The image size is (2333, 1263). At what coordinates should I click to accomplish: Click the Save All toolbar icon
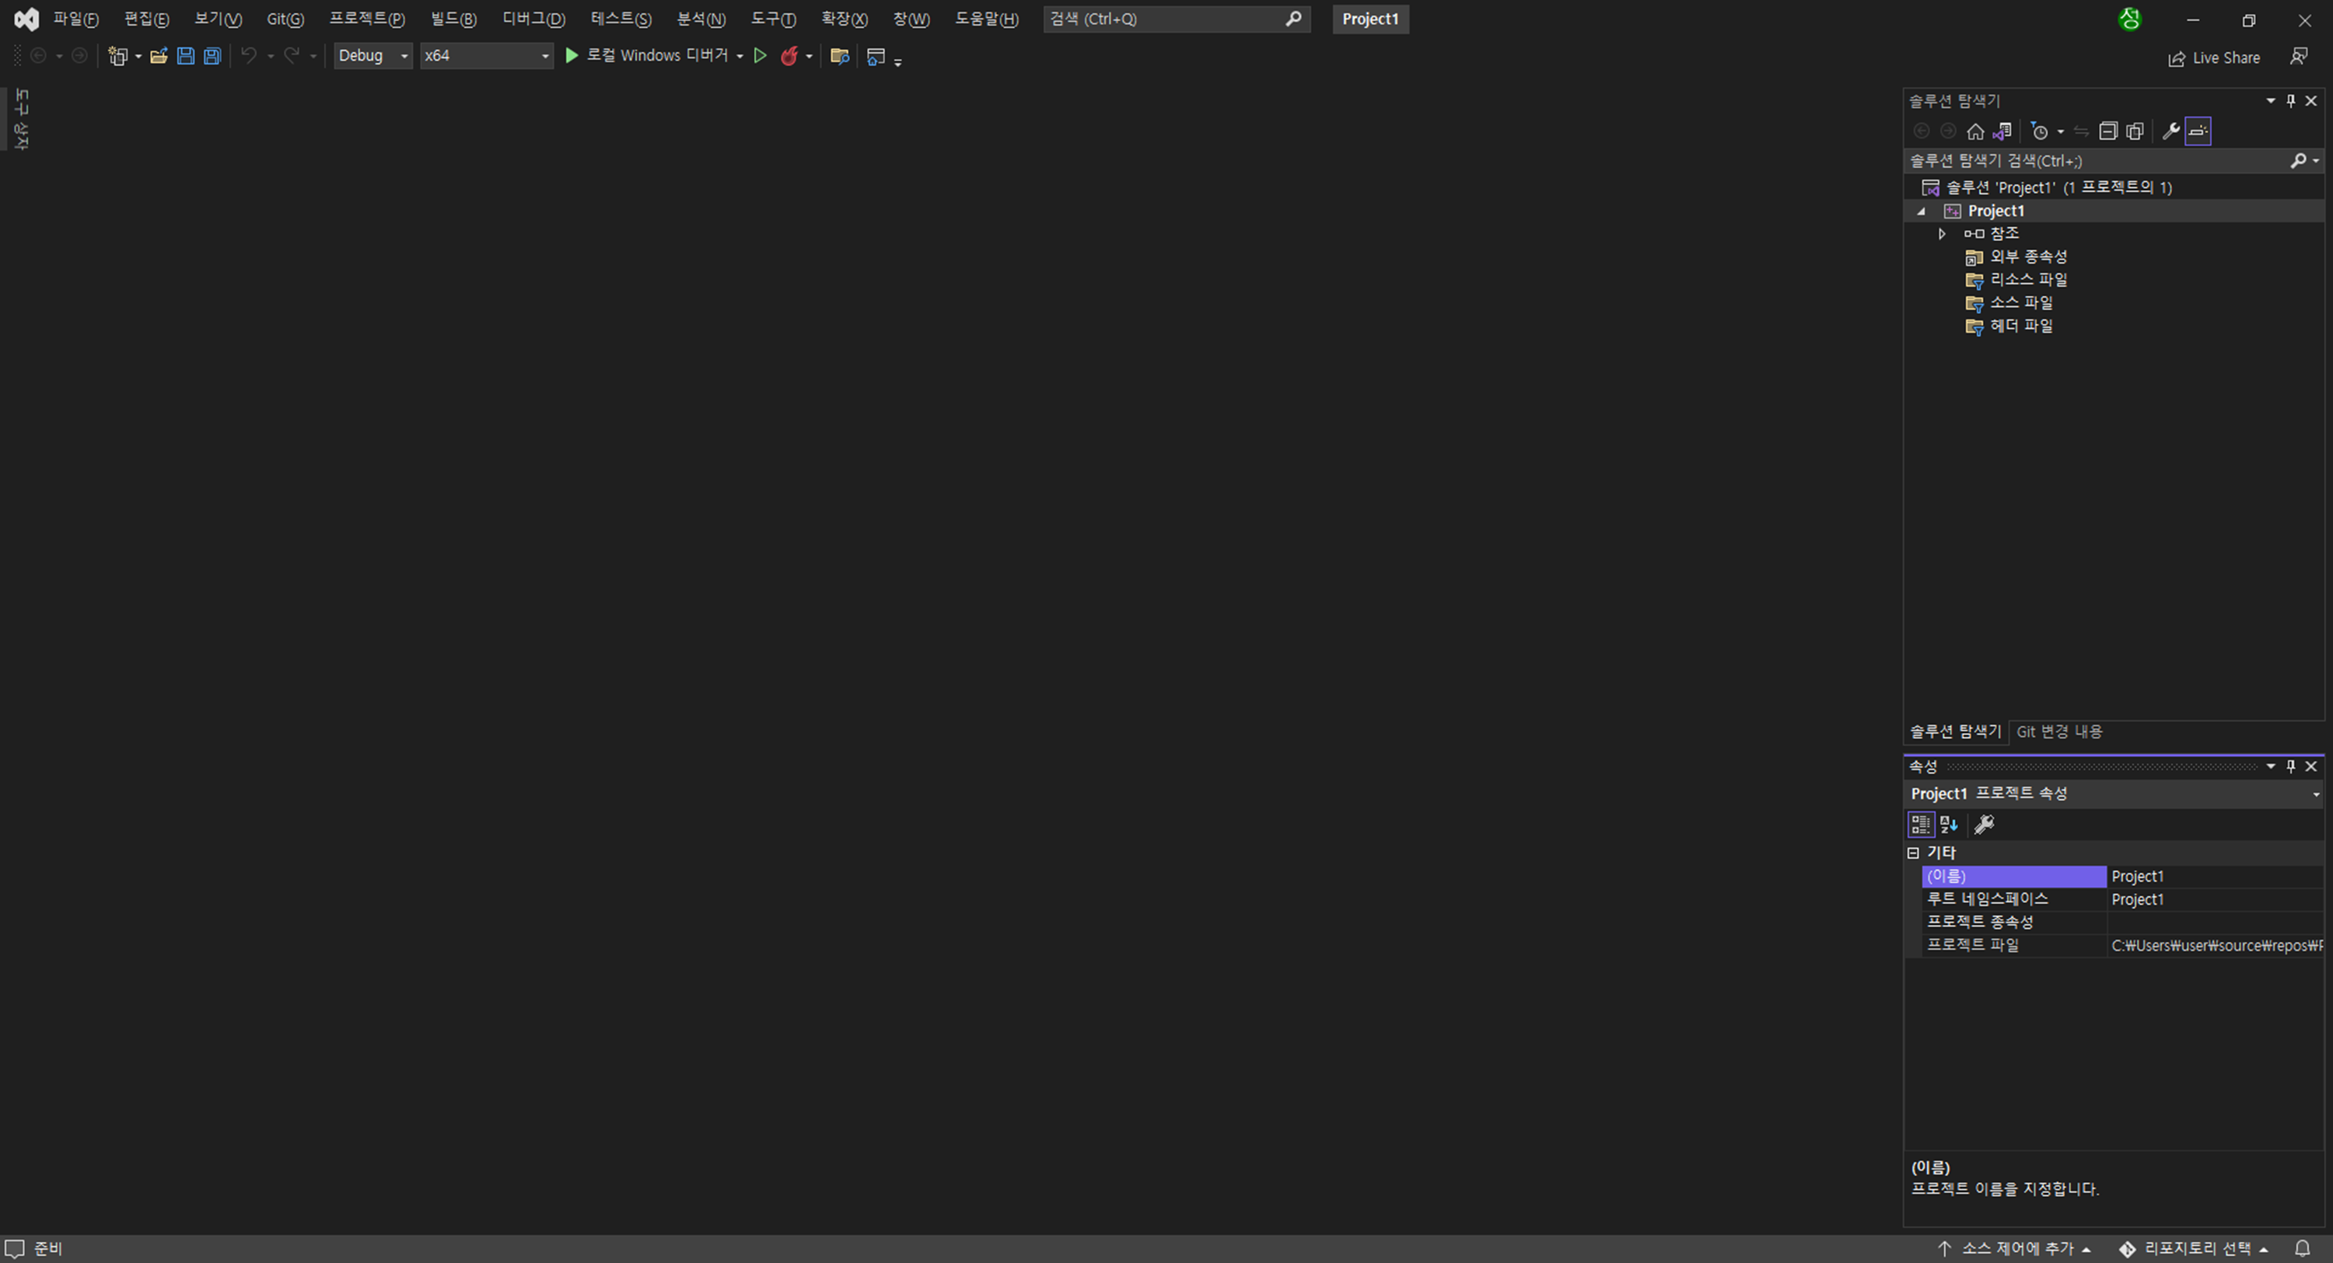pos(212,56)
